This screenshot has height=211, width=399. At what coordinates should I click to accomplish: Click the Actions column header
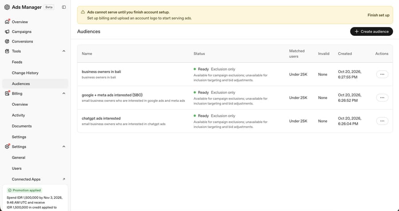[382, 54]
